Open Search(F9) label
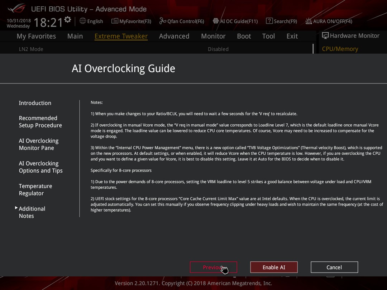This screenshot has height=290, width=387. [x=285, y=21]
